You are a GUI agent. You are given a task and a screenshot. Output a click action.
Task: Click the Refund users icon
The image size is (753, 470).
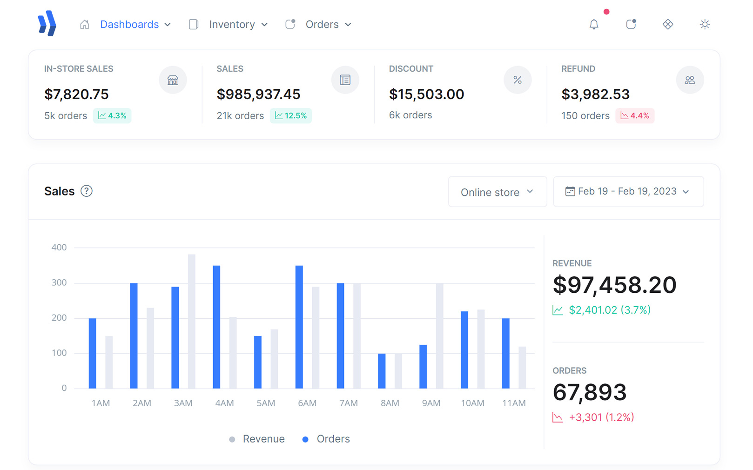tap(690, 80)
